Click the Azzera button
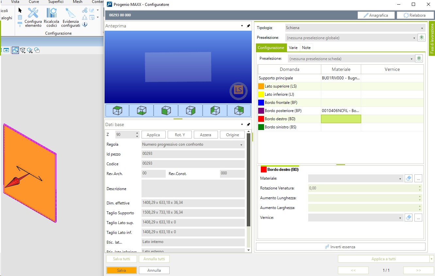Viewport: 435px width, 276px height. 206,135
